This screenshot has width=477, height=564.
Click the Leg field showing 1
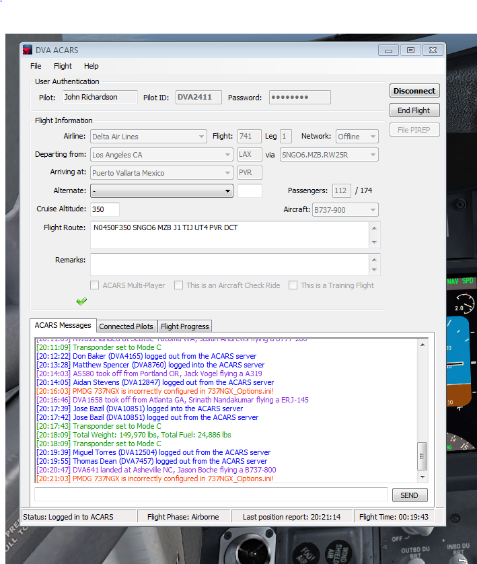tap(286, 137)
